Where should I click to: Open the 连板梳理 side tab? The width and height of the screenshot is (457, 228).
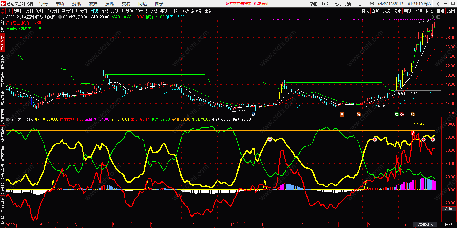(x=2, y=153)
